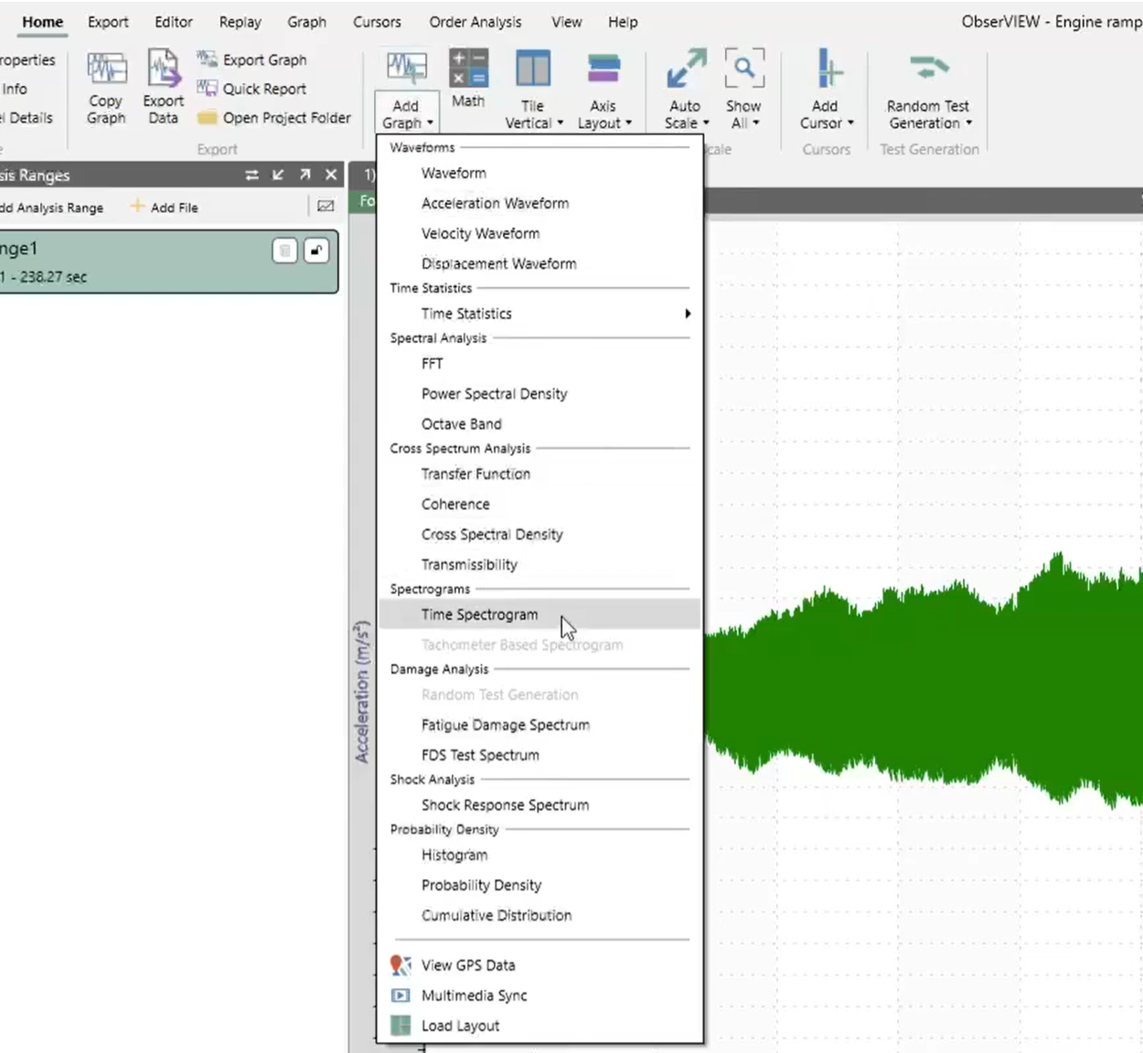Screen dimensions: 1143x1053
Task: Select the Range1 analysis range card
Action: coord(169,261)
